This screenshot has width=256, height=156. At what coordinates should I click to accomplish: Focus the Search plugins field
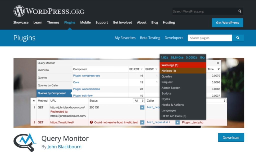[x=210, y=38]
